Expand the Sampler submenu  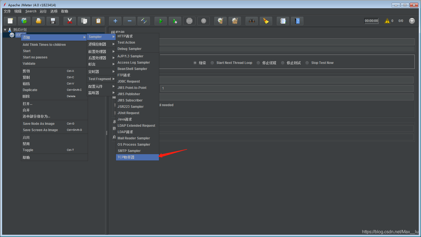tap(101, 37)
